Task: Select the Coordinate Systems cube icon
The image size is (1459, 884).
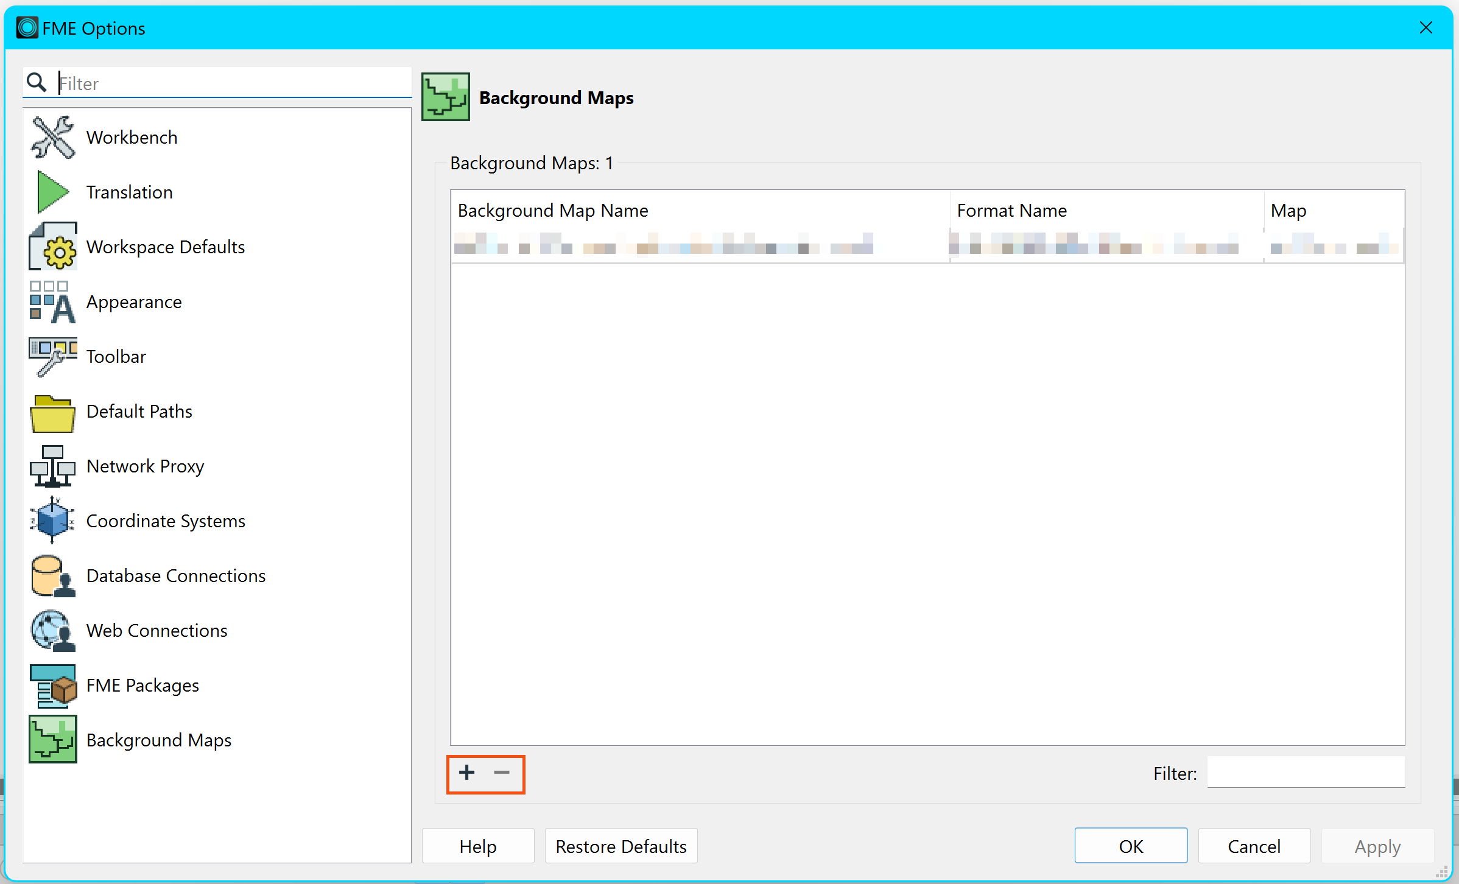Action: tap(53, 521)
